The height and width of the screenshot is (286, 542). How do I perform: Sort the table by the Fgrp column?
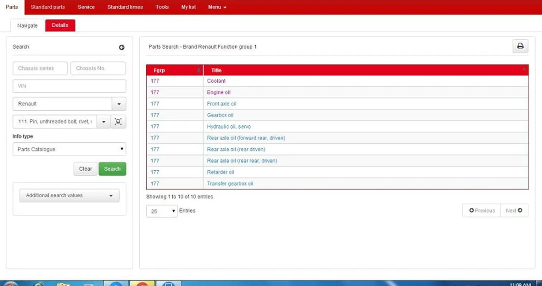(x=175, y=70)
